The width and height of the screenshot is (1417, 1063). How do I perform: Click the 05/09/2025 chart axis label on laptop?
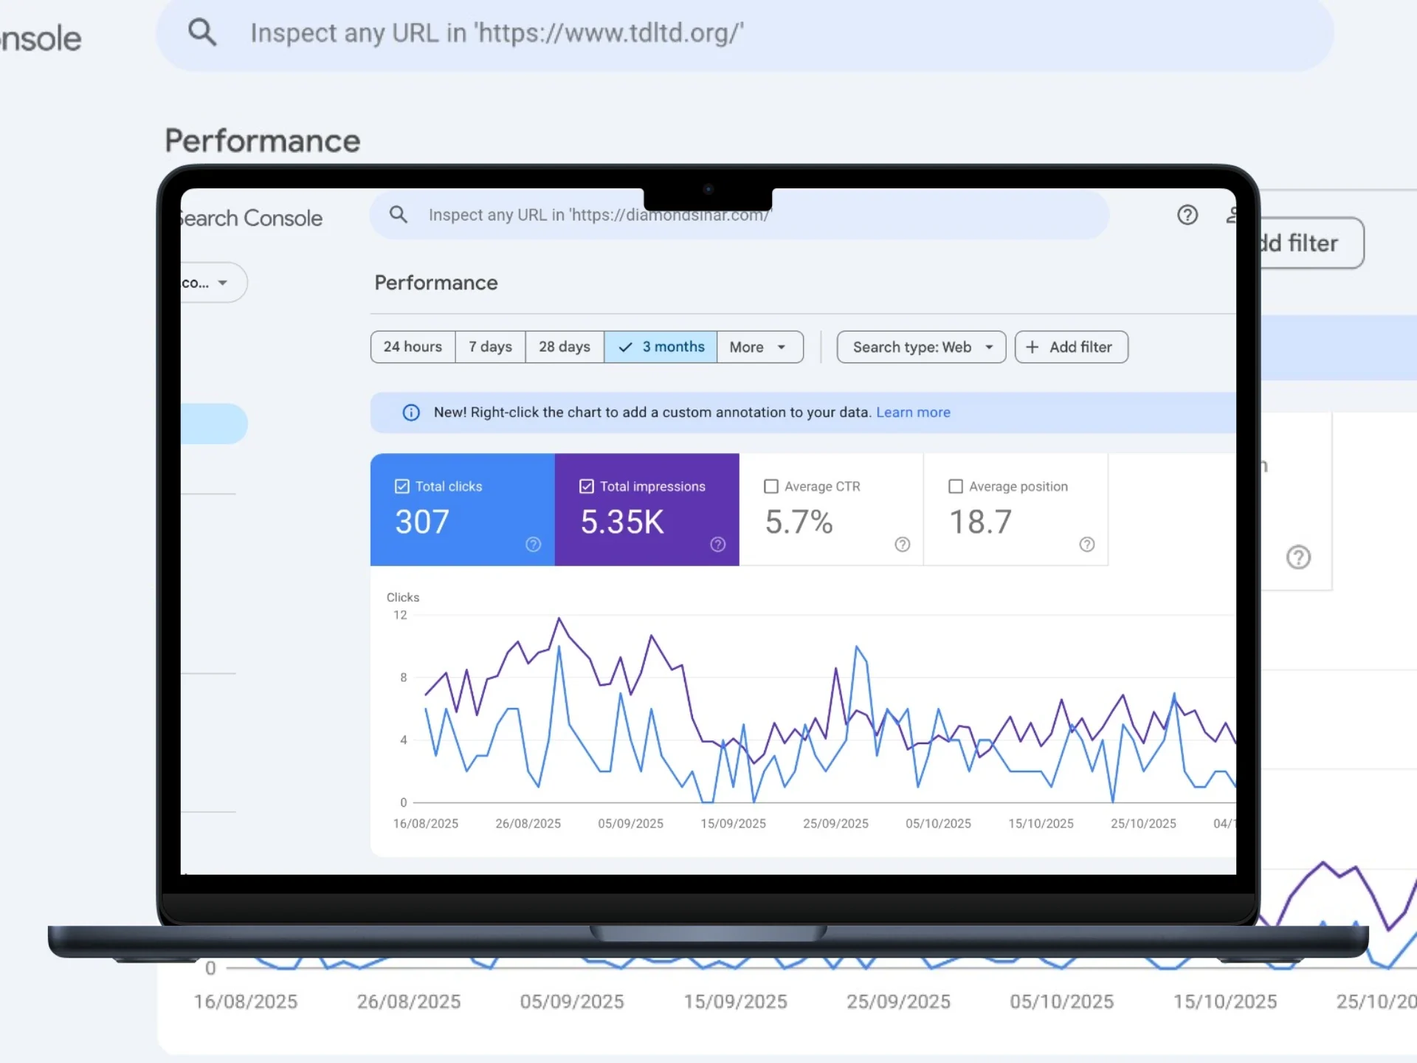(x=631, y=824)
